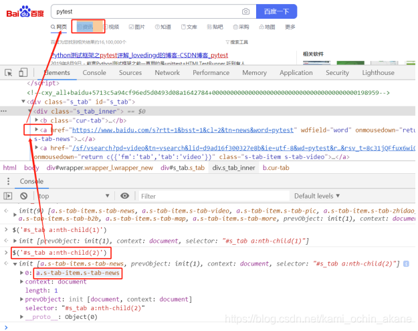The height and width of the screenshot is (331, 418).
Task: Click the 百度一下 search button
Action: pyautogui.click(x=276, y=11)
